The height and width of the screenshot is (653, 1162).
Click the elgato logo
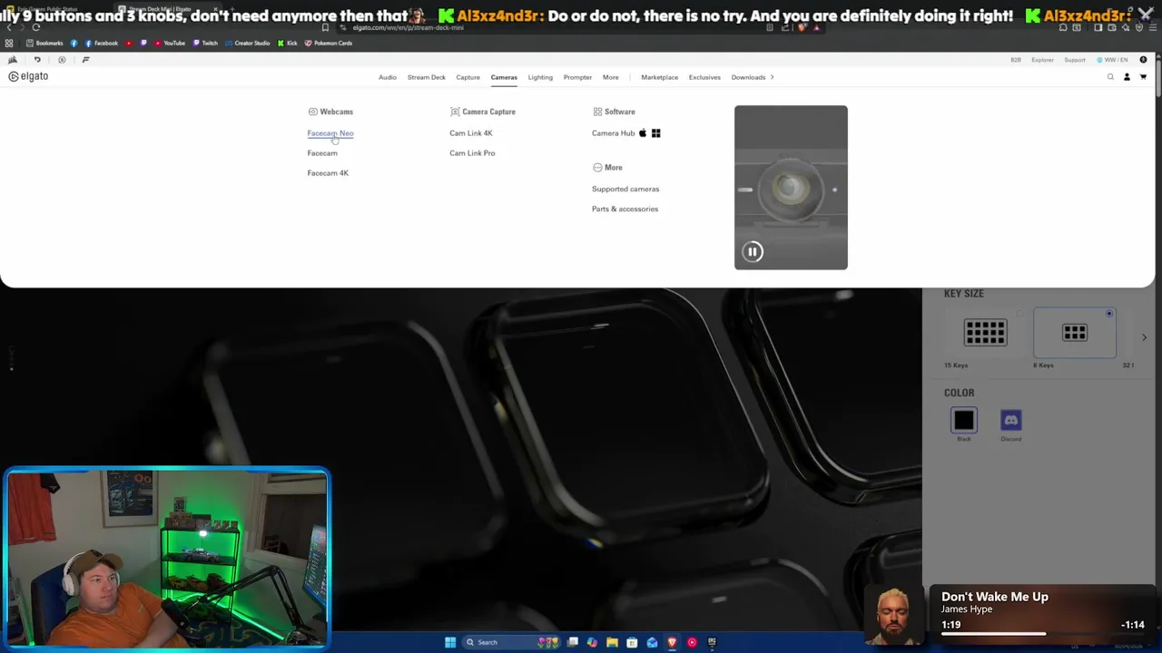(28, 76)
